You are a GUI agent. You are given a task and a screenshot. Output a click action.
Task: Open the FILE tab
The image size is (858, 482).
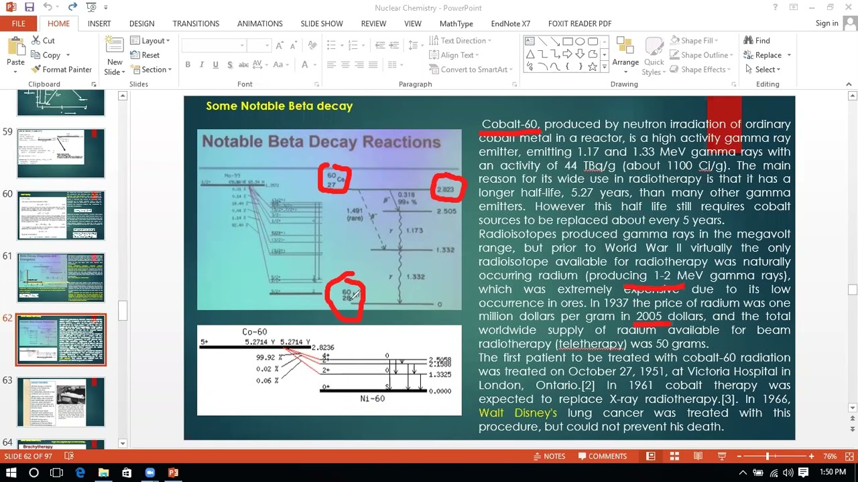(x=18, y=23)
